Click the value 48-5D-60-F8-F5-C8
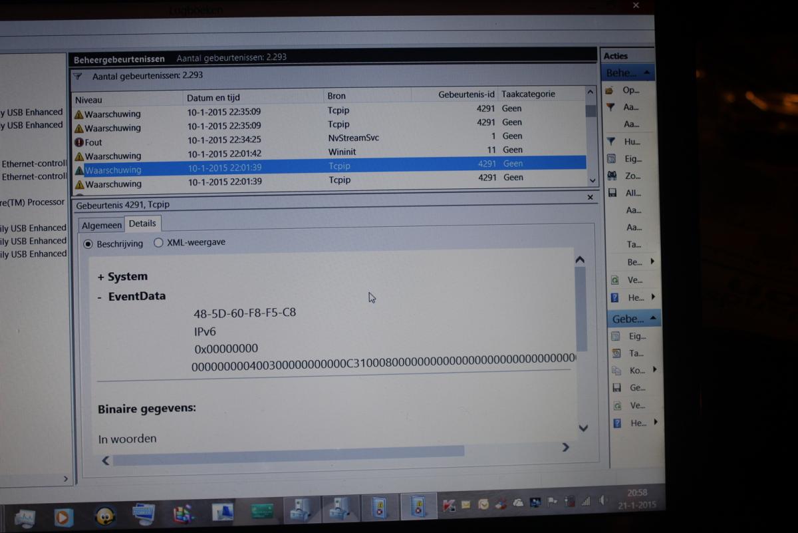798x533 pixels. pos(245,313)
